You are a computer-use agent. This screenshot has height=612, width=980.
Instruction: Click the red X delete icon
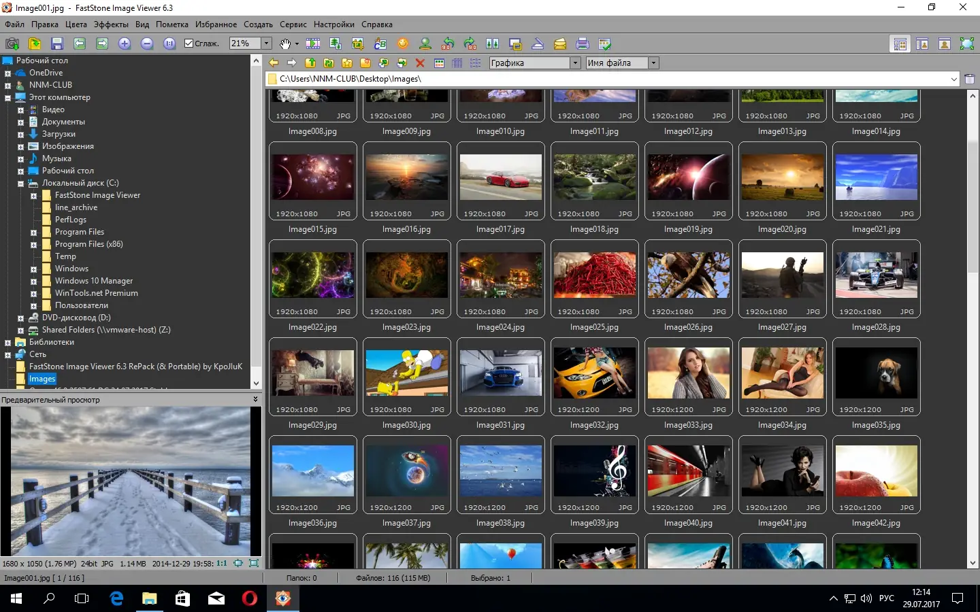pos(420,63)
